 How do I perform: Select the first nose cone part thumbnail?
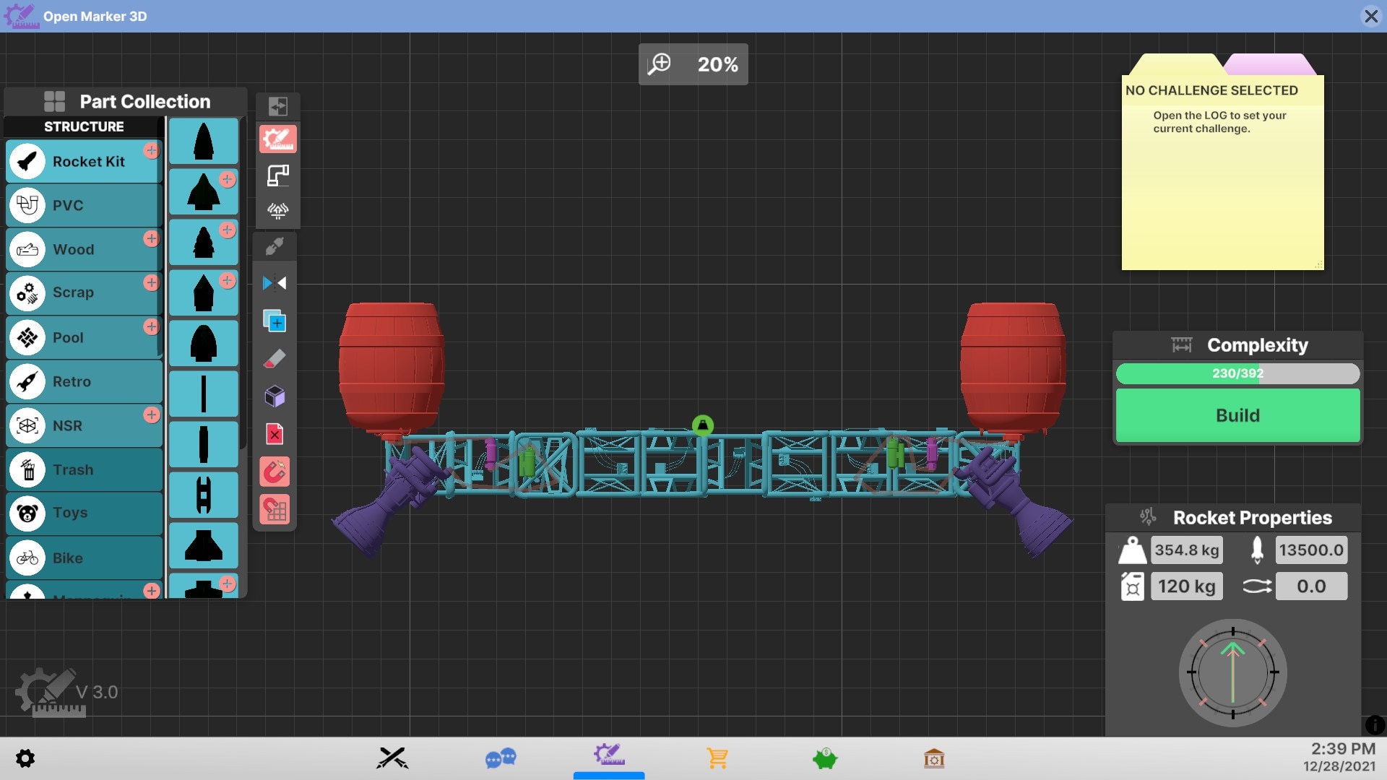pos(204,142)
